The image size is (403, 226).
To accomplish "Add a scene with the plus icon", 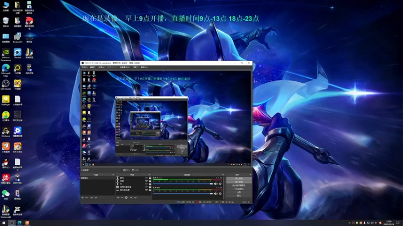I will (x=83, y=197).
